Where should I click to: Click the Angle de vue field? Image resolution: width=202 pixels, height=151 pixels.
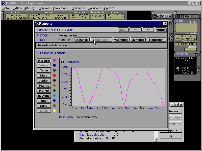[x=97, y=16]
